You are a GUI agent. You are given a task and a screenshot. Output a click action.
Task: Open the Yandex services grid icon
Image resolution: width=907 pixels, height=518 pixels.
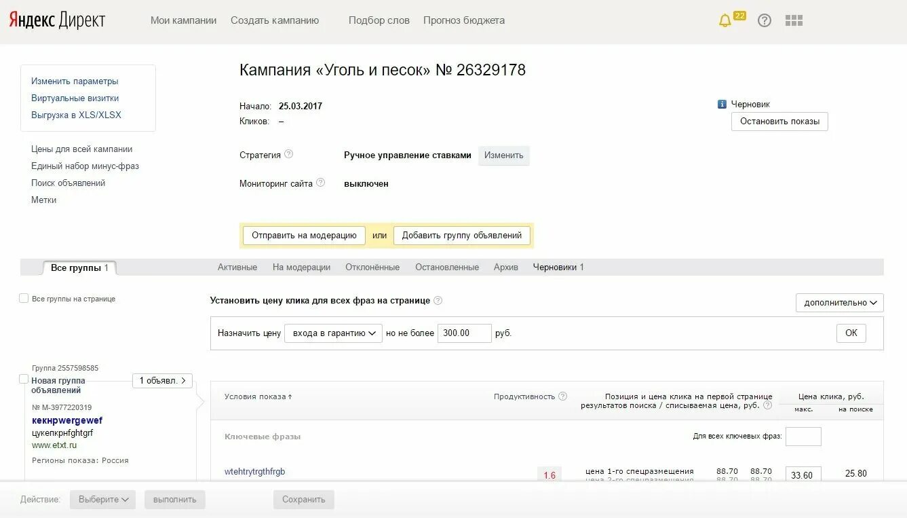coord(793,20)
